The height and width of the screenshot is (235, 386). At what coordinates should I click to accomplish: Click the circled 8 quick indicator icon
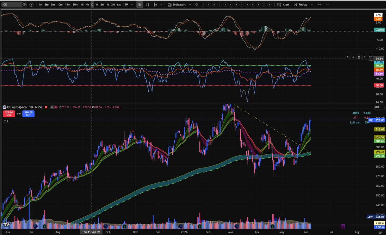253,5
